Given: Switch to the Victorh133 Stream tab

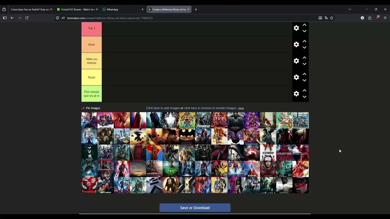Looking at the screenshot, I should coord(77,9).
